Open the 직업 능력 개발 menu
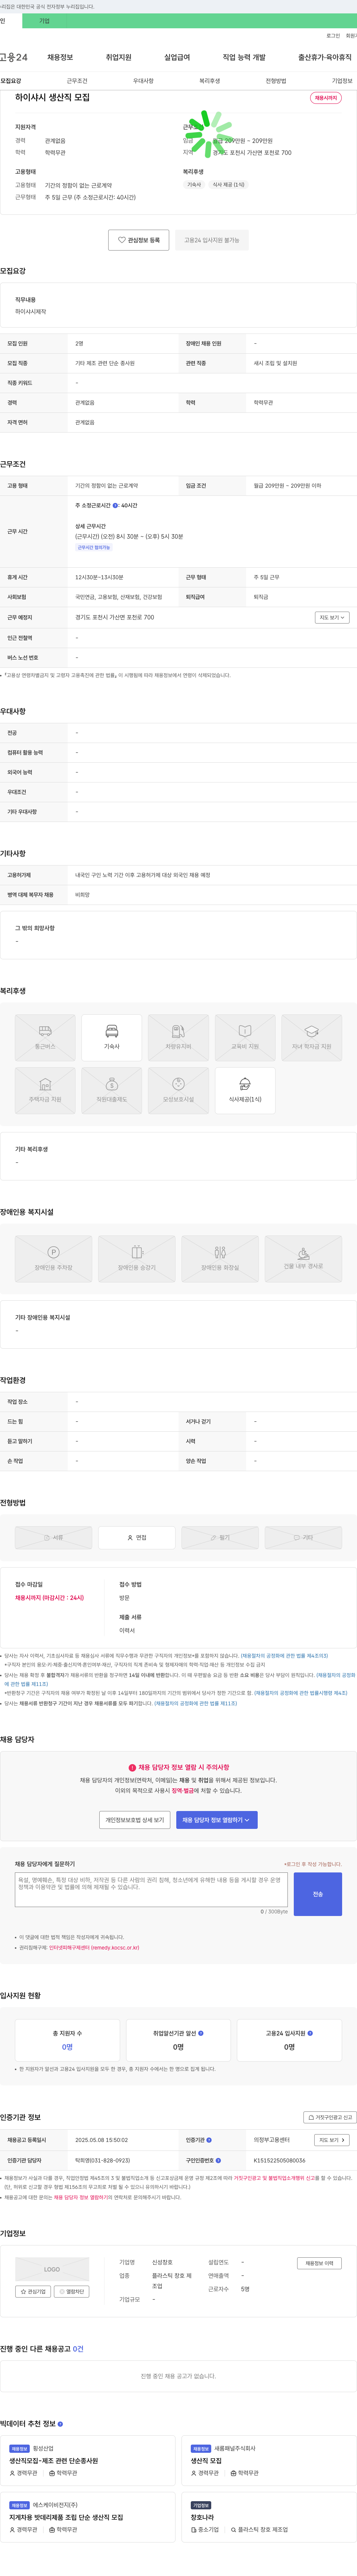This screenshot has width=357, height=2576. pyautogui.click(x=244, y=57)
